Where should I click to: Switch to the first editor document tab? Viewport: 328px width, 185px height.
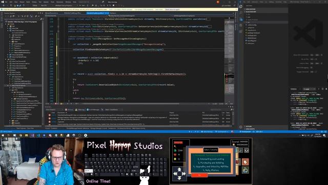coord(51,13)
